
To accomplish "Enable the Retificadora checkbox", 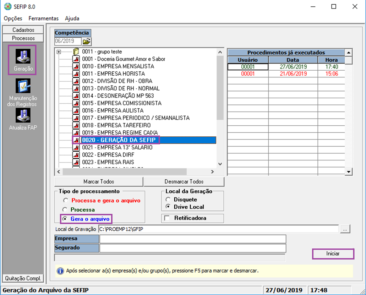I will (167, 218).
